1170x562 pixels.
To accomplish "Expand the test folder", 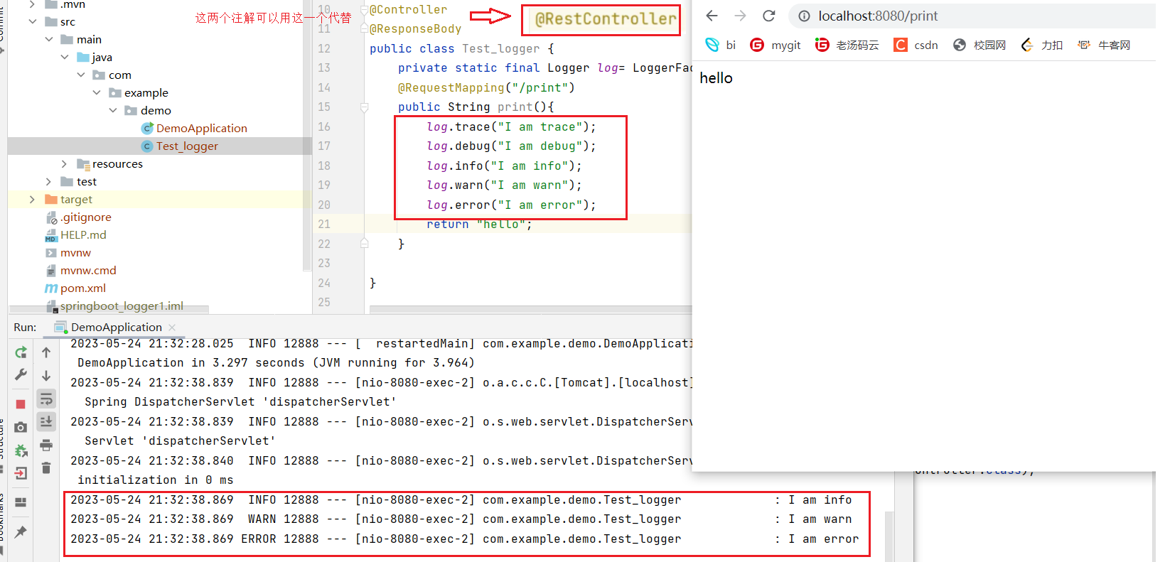I will click(48, 181).
